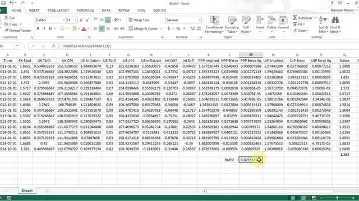Open Conditional Formatting menu

click(x=214, y=25)
